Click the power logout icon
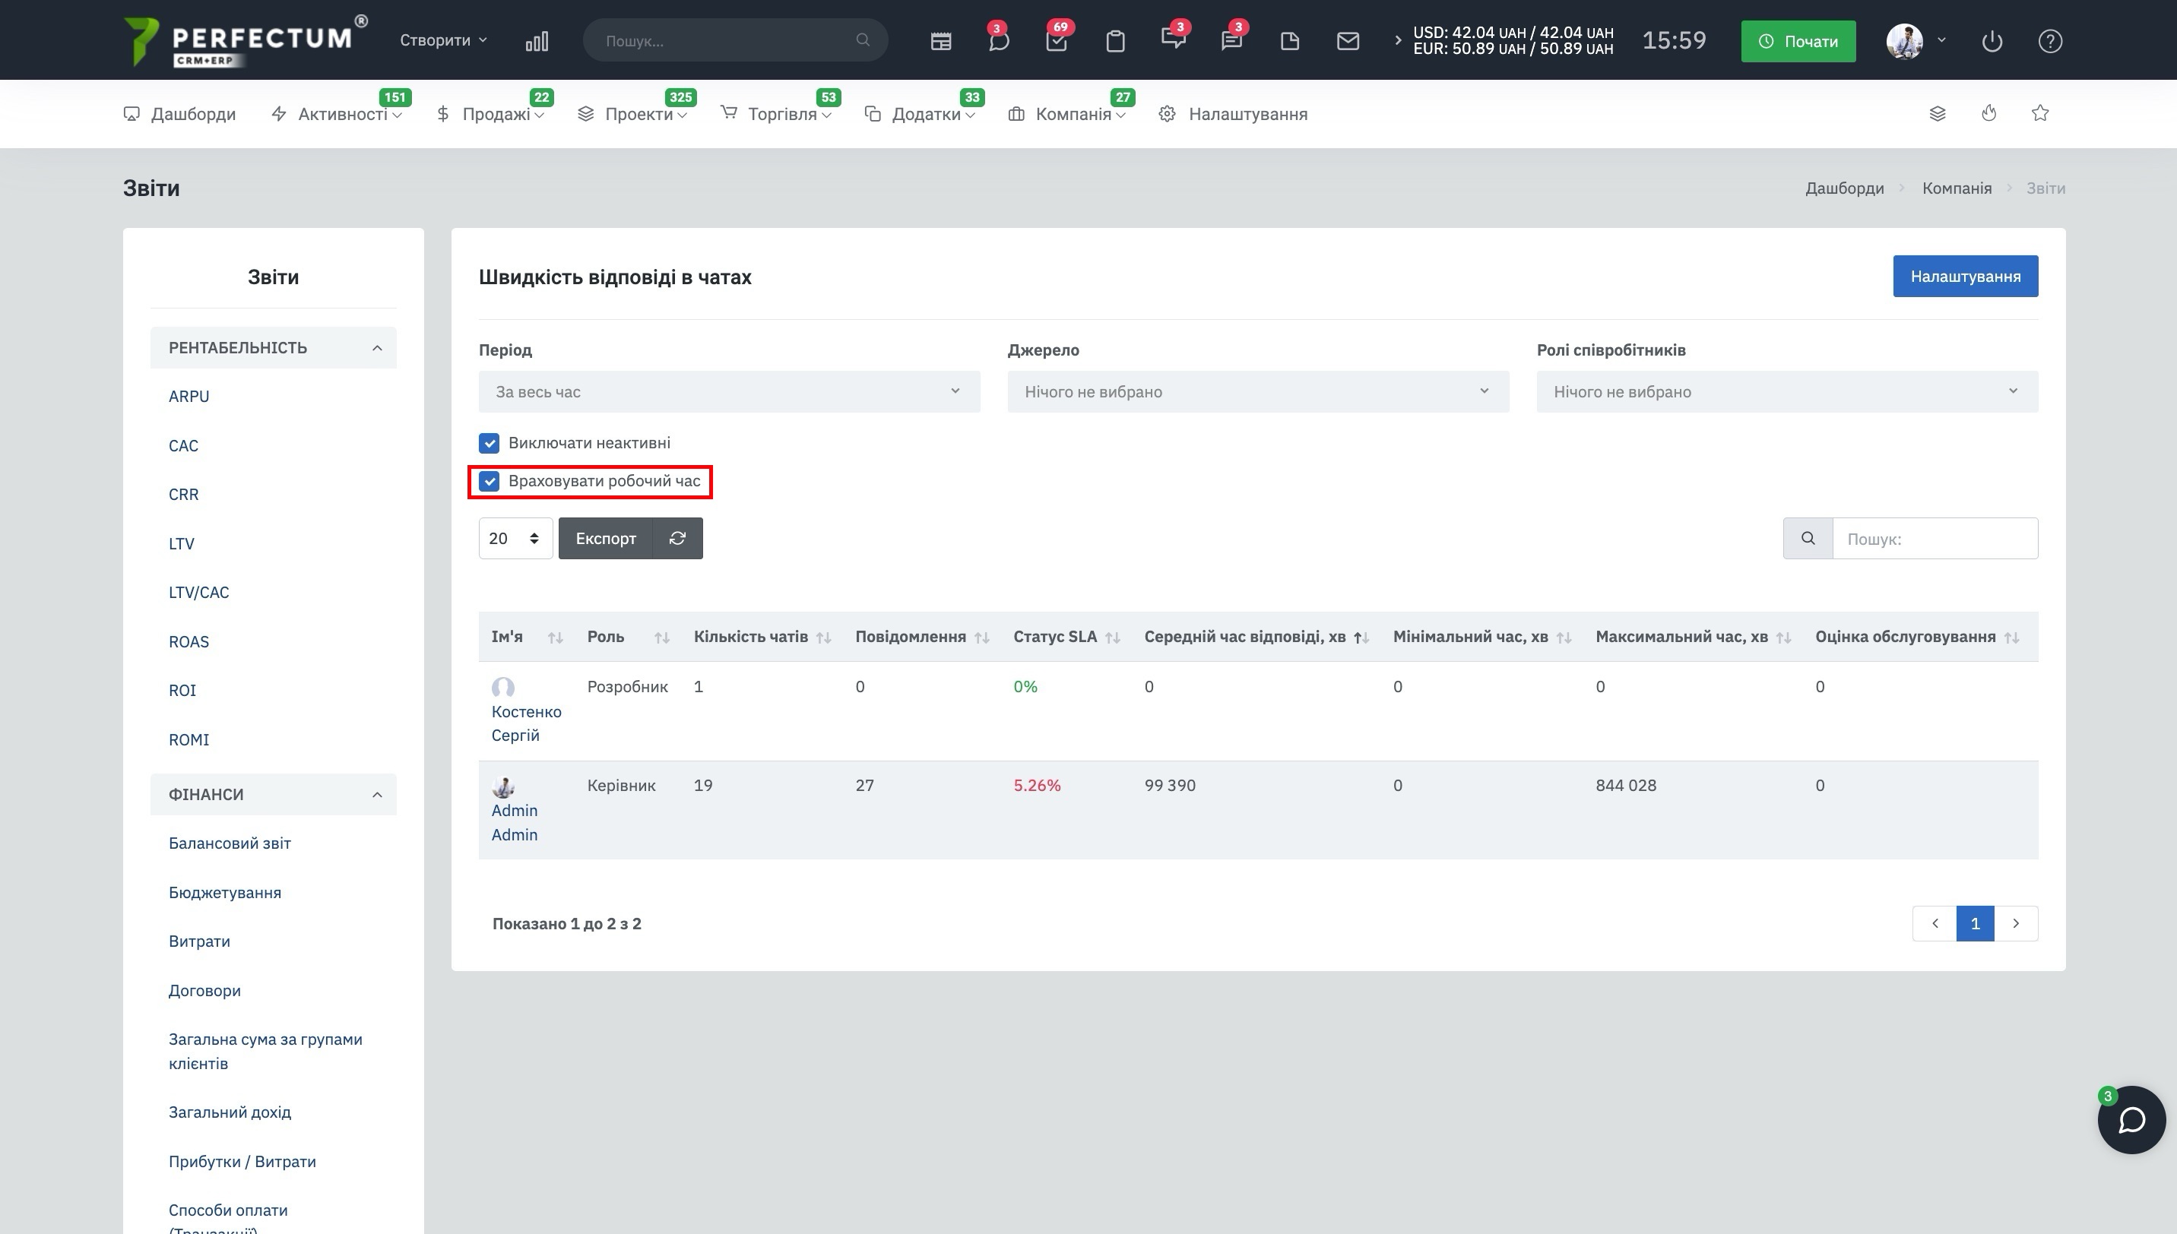This screenshot has height=1234, width=2177. click(1992, 41)
